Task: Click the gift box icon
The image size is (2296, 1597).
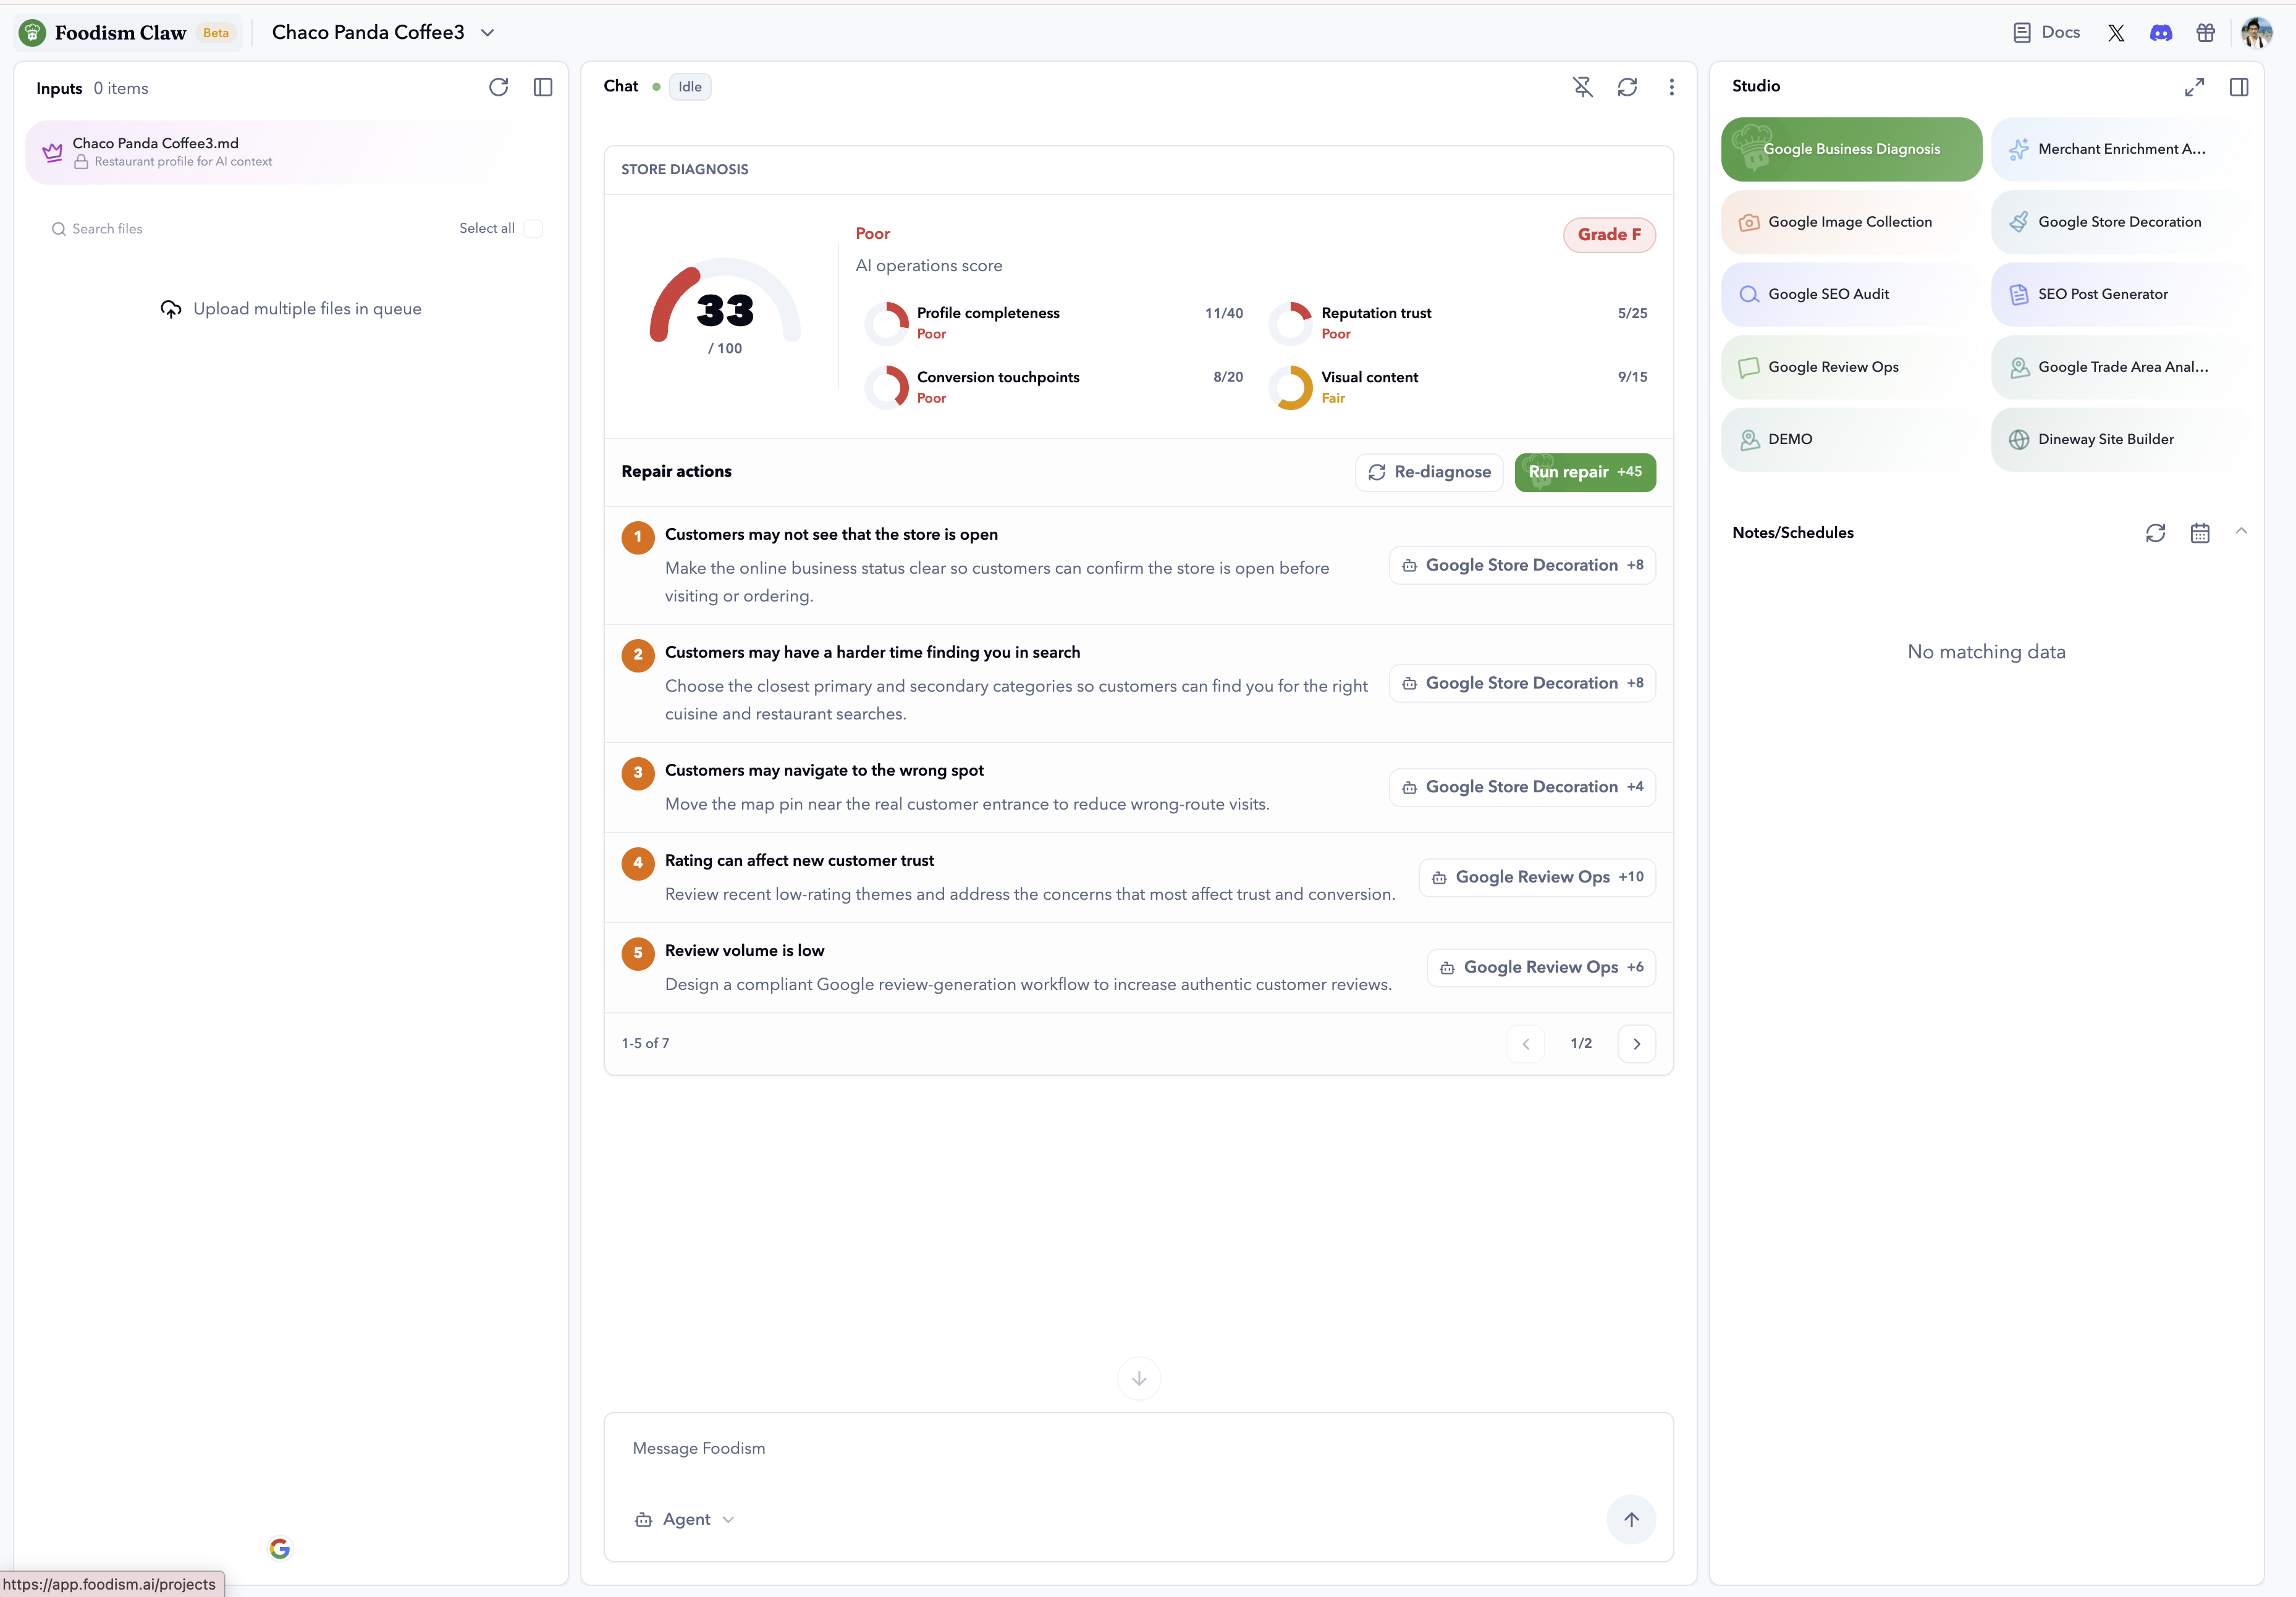Action: point(2205,33)
